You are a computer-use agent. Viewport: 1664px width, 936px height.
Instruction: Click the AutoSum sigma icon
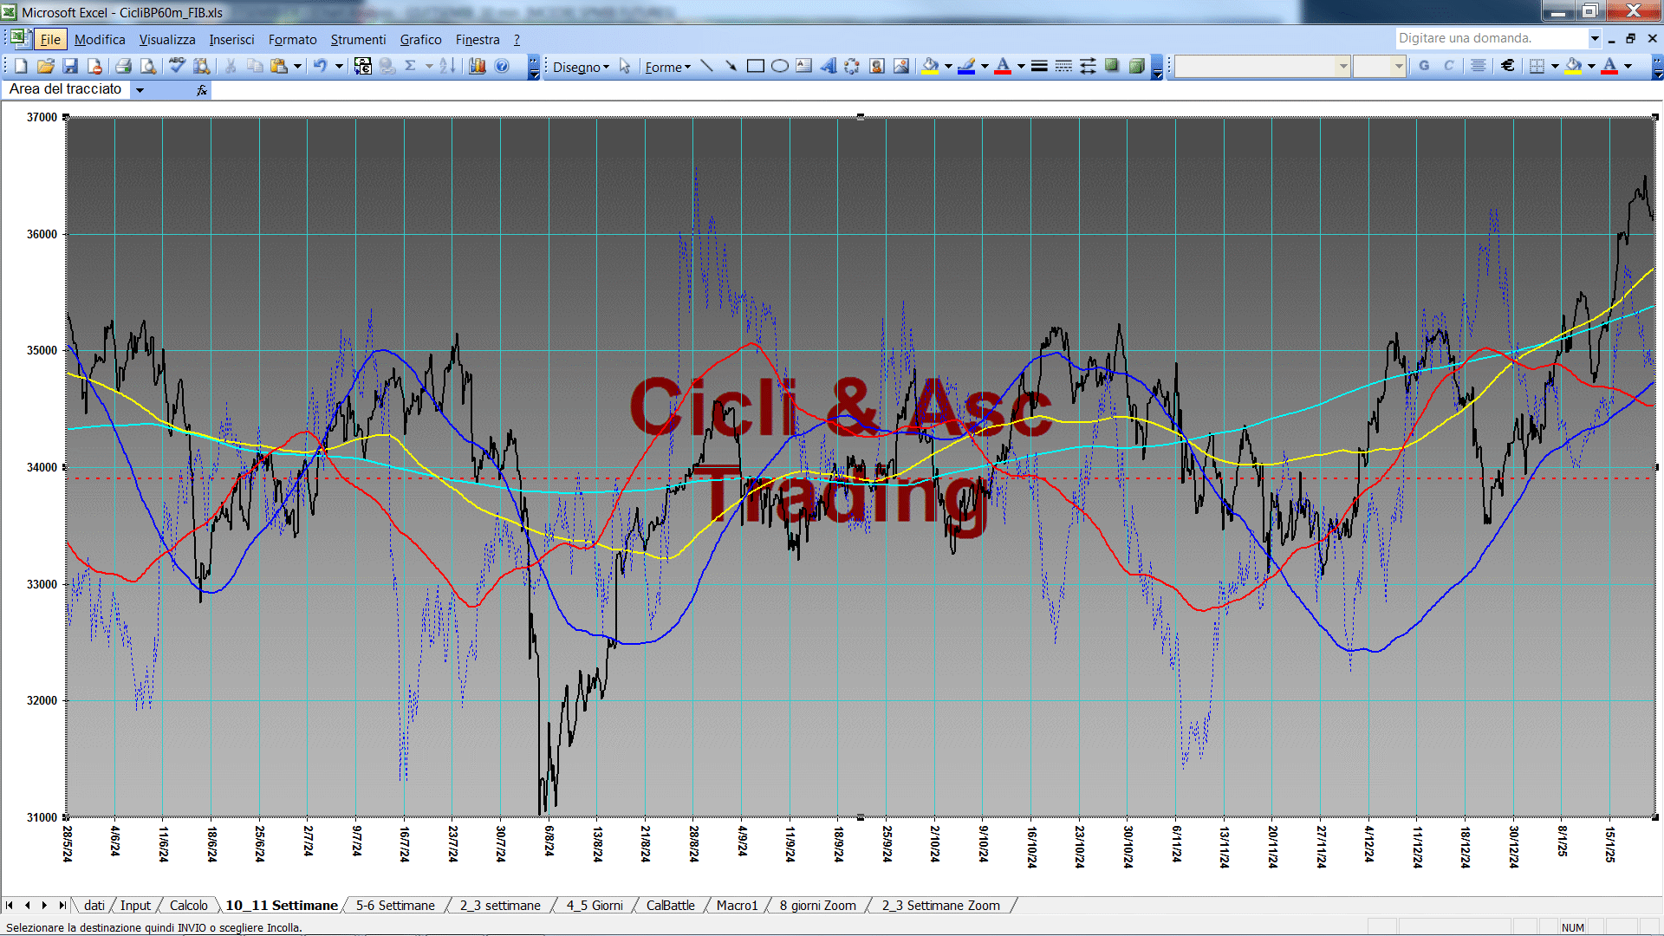pos(411,67)
